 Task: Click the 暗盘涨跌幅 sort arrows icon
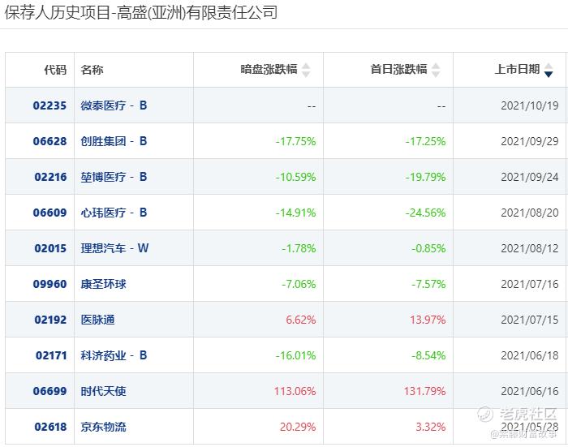click(306, 71)
